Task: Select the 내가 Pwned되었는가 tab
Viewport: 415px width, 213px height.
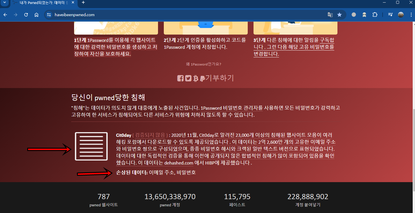Action: pyautogui.click(x=43, y=3)
